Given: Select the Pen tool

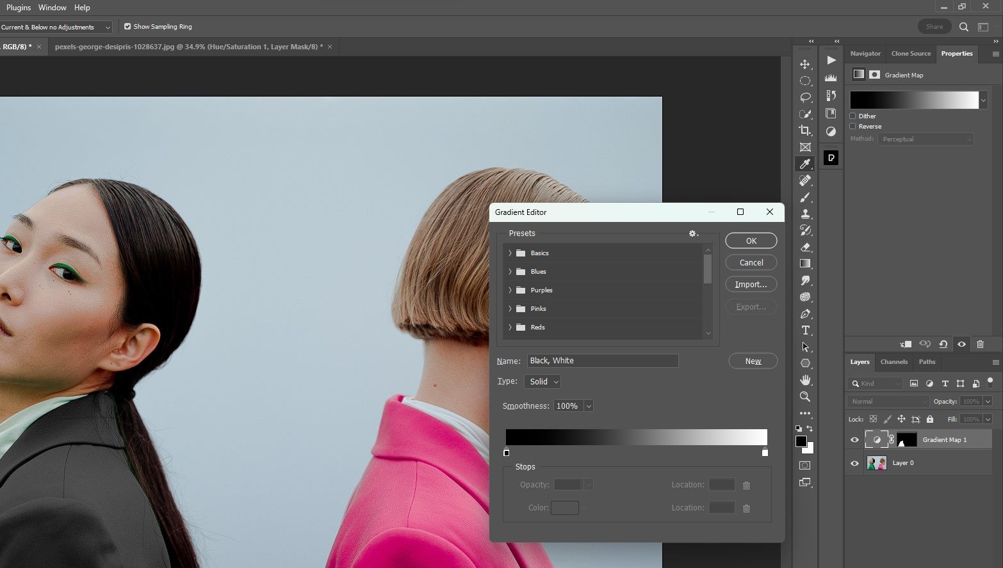Looking at the screenshot, I should [805, 313].
